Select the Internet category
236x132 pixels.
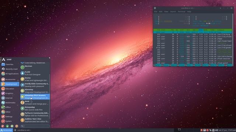pyautogui.click(x=10, y=98)
